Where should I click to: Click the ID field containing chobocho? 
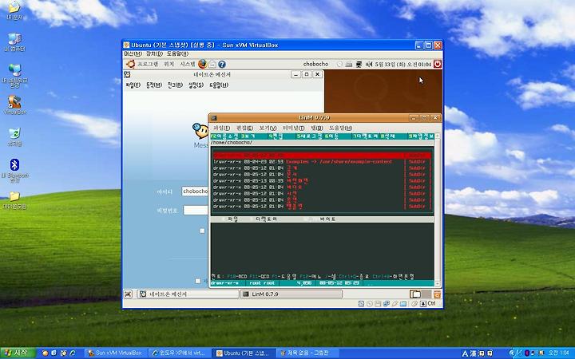[195, 191]
